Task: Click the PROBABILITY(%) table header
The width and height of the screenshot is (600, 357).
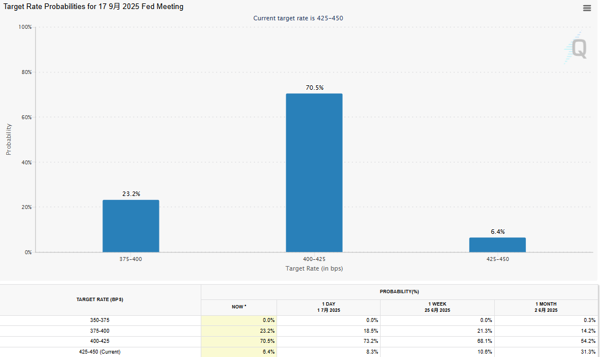Action: click(399, 291)
